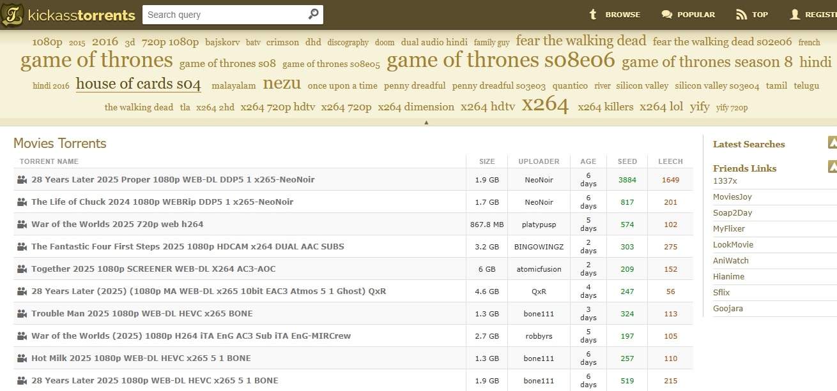Open the LookMovie friend link

[x=733, y=244]
